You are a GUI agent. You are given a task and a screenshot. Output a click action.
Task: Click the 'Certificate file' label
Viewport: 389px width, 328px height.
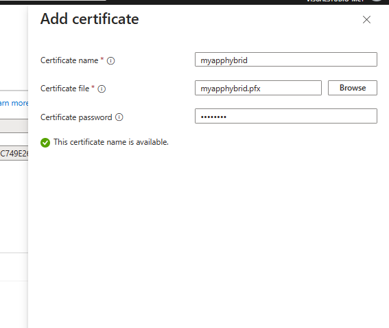click(x=64, y=89)
